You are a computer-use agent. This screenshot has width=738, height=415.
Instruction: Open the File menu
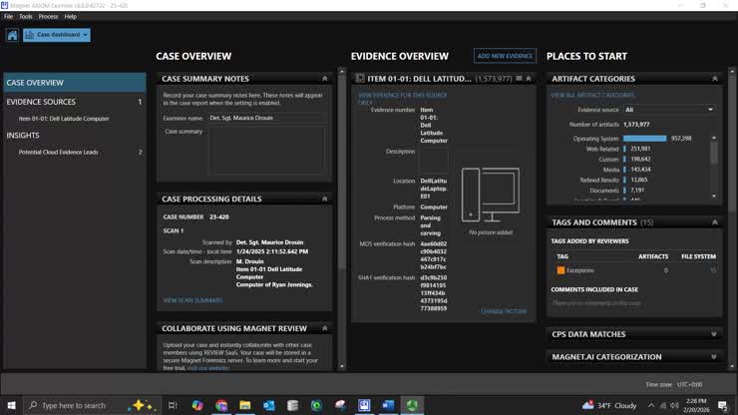[x=8, y=17]
